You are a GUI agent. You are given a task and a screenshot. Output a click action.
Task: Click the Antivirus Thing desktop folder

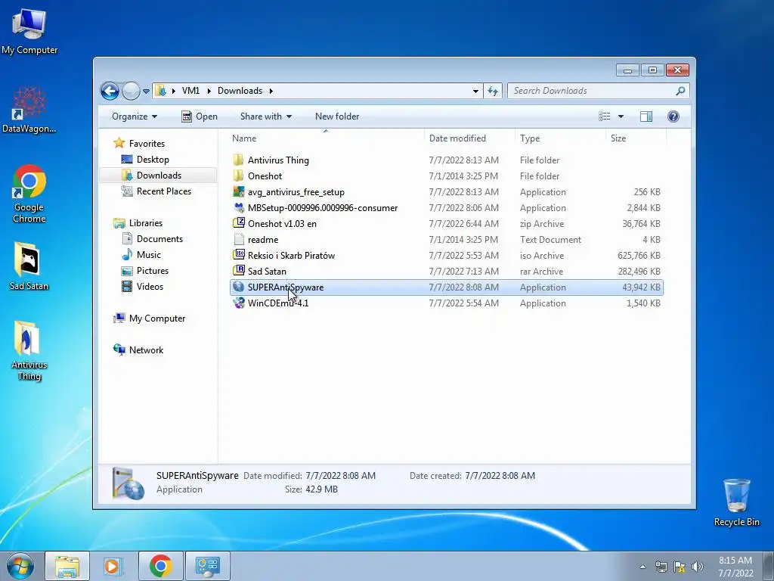[x=29, y=351]
